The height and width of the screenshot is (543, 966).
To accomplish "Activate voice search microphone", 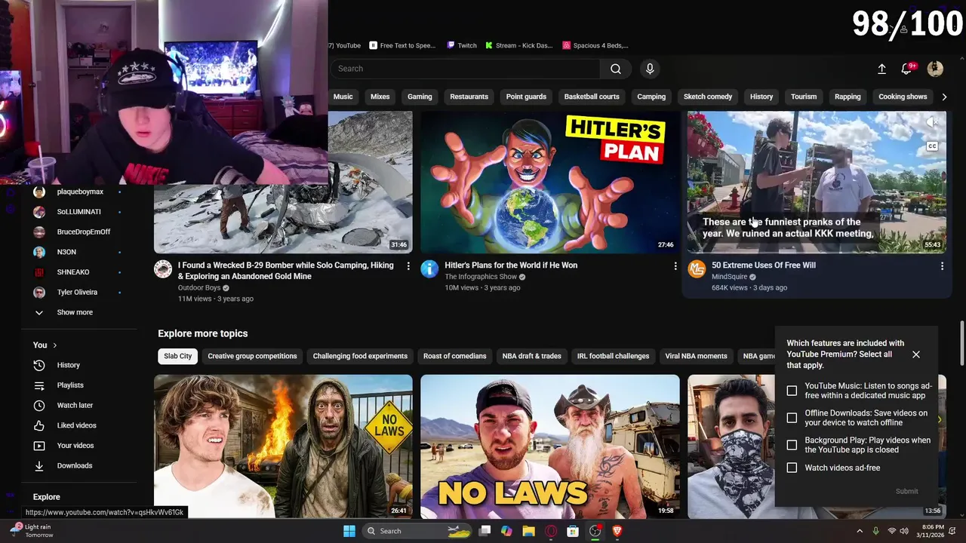I will (650, 69).
